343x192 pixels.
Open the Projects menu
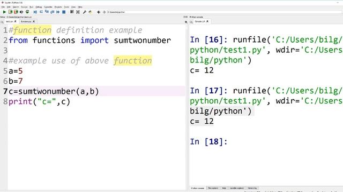coord(58,7)
